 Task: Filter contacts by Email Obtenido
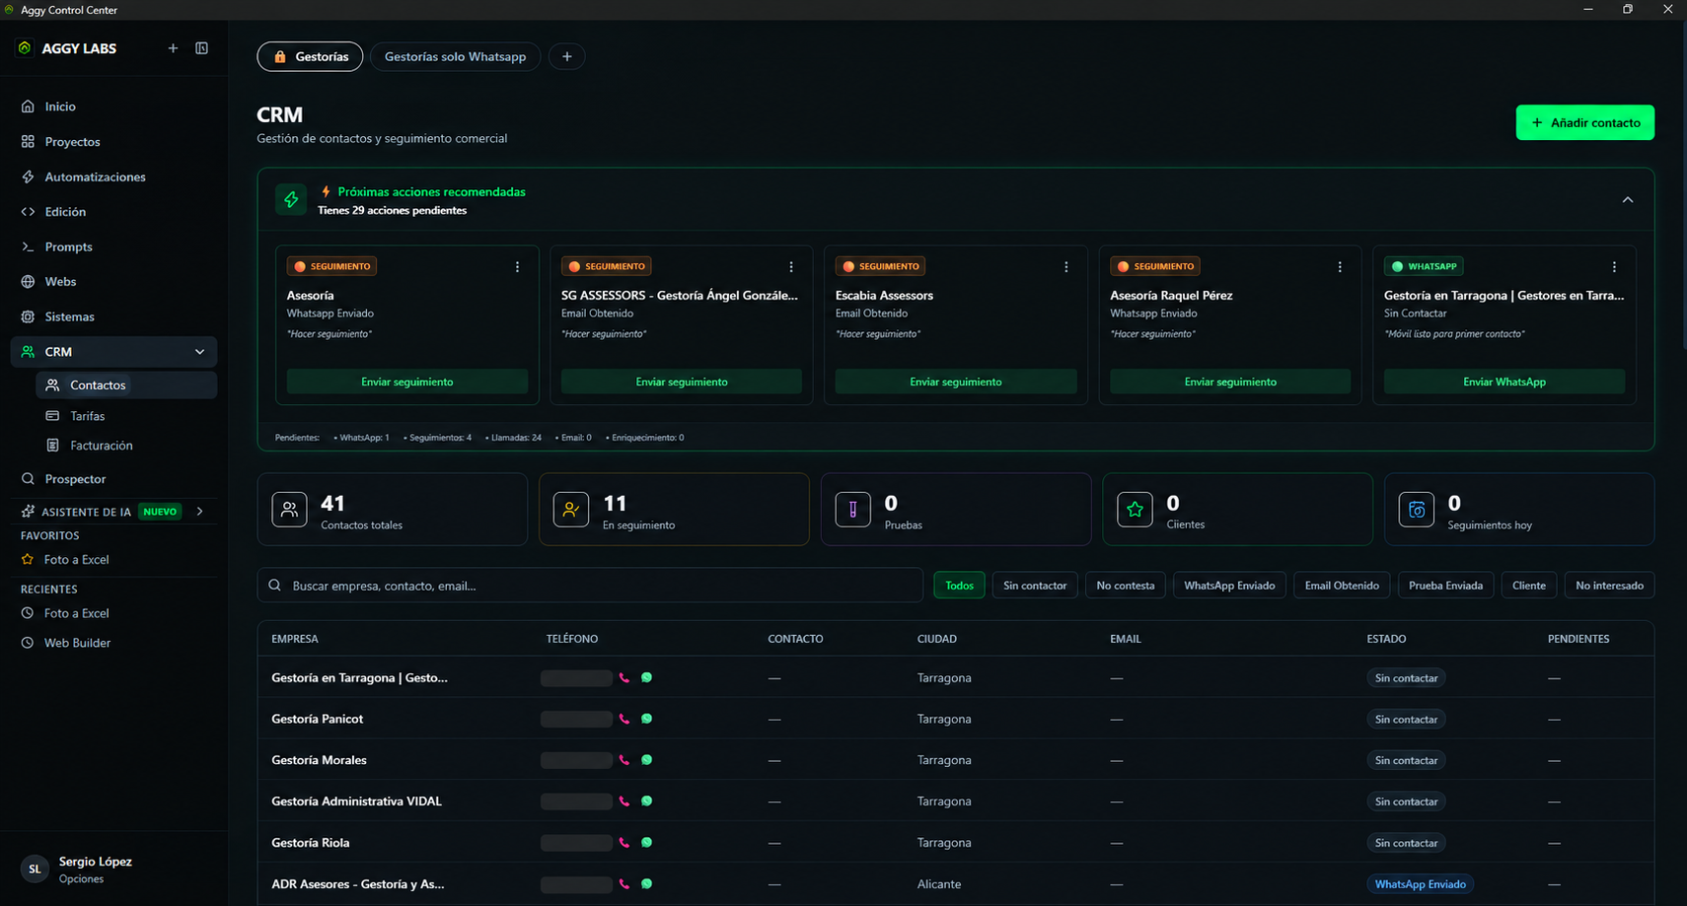click(1342, 586)
